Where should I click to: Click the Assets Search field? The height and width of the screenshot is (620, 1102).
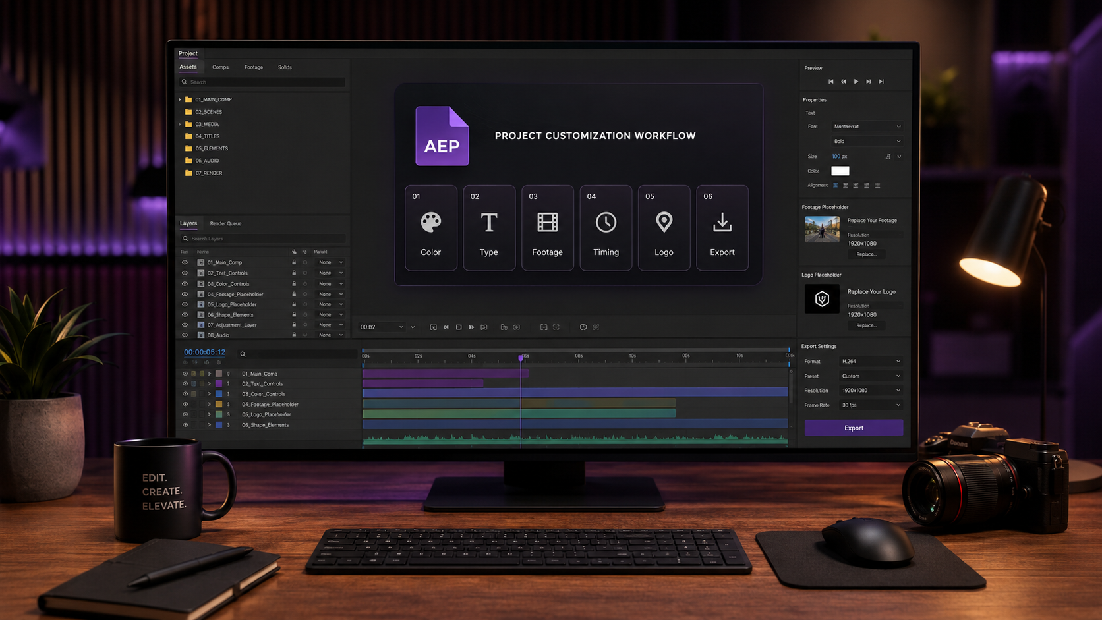pyautogui.click(x=262, y=82)
